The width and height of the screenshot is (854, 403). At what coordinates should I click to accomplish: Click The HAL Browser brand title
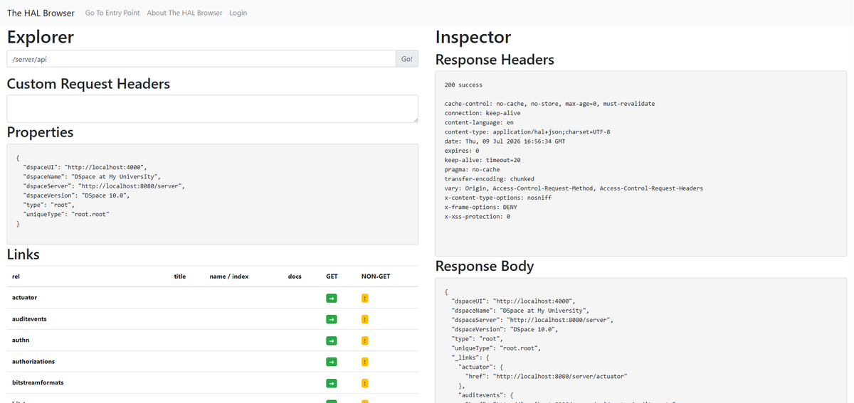click(41, 13)
